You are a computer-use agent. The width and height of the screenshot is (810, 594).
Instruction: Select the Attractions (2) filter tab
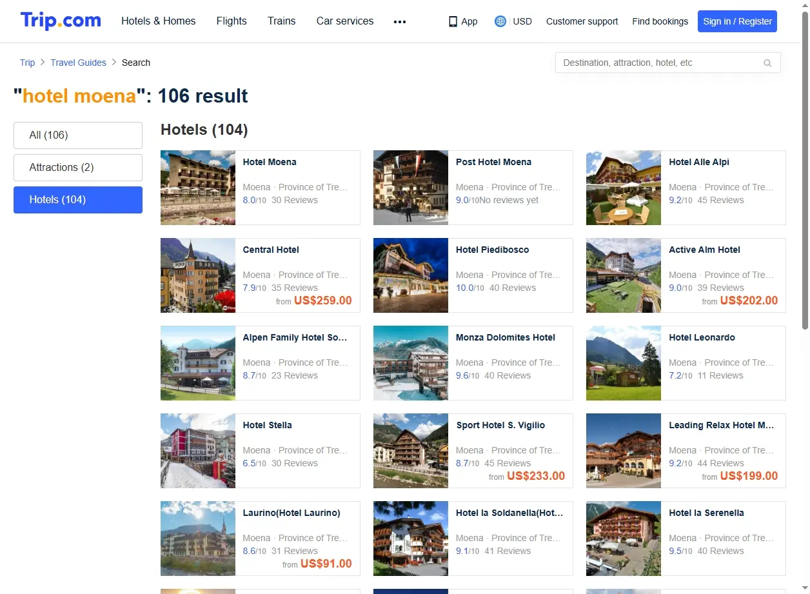pos(78,168)
